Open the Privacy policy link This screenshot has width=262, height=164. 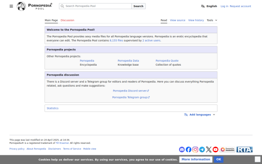[x=17, y=149]
